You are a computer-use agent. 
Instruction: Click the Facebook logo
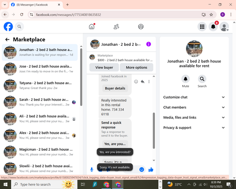(8, 26)
